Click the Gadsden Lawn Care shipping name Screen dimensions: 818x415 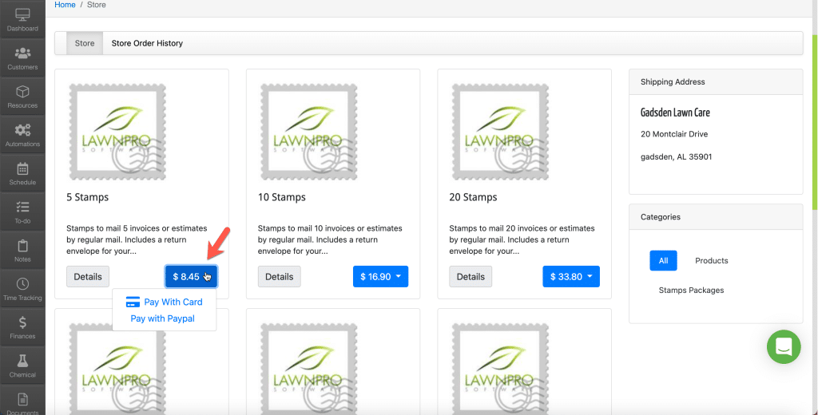[x=675, y=113]
